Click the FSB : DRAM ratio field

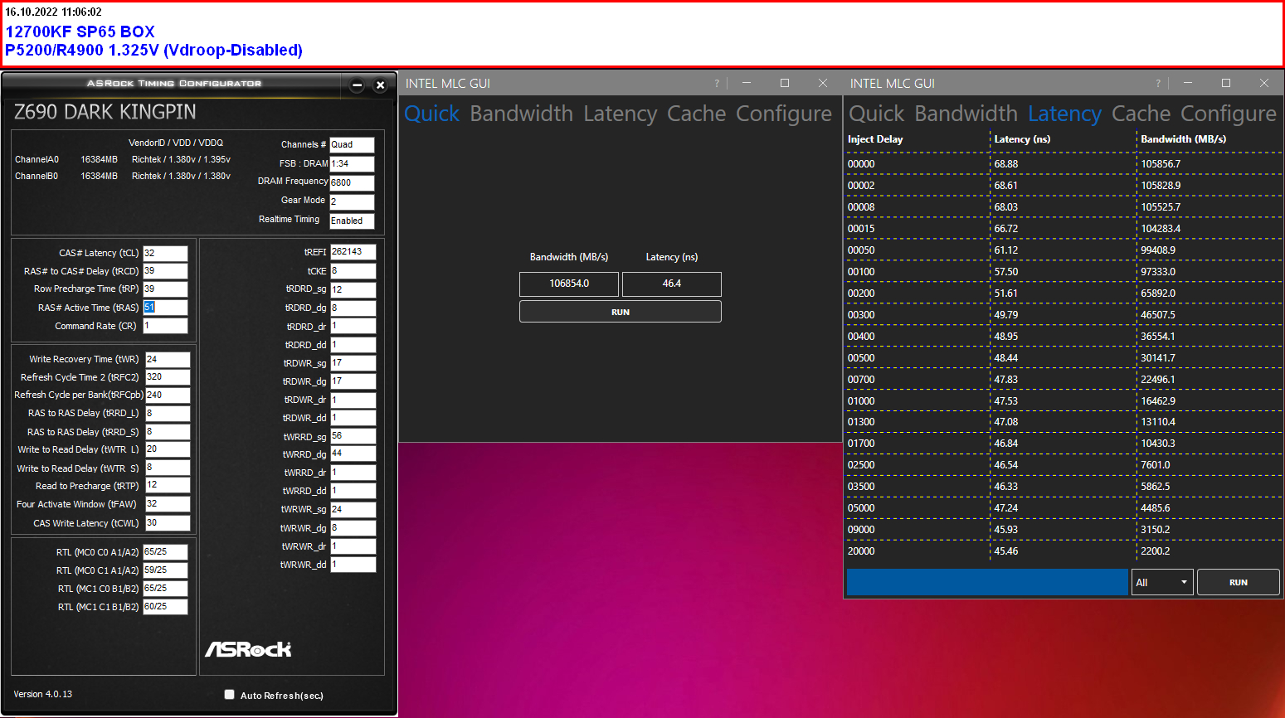click(x=352, y=163)
